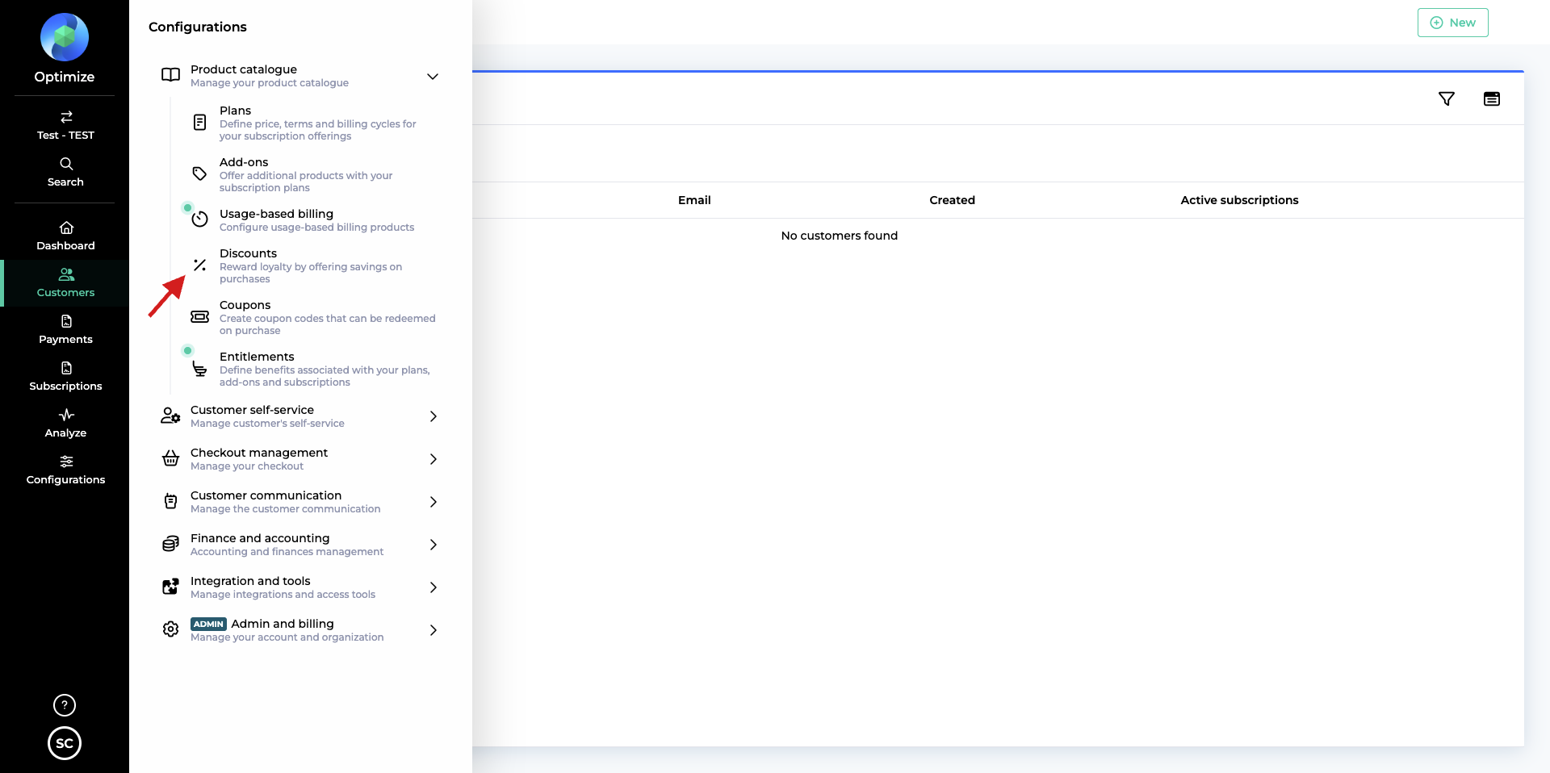The image size is (1550, 773).
Task: Click "Manage your account and organization" text
Action: 287,637
